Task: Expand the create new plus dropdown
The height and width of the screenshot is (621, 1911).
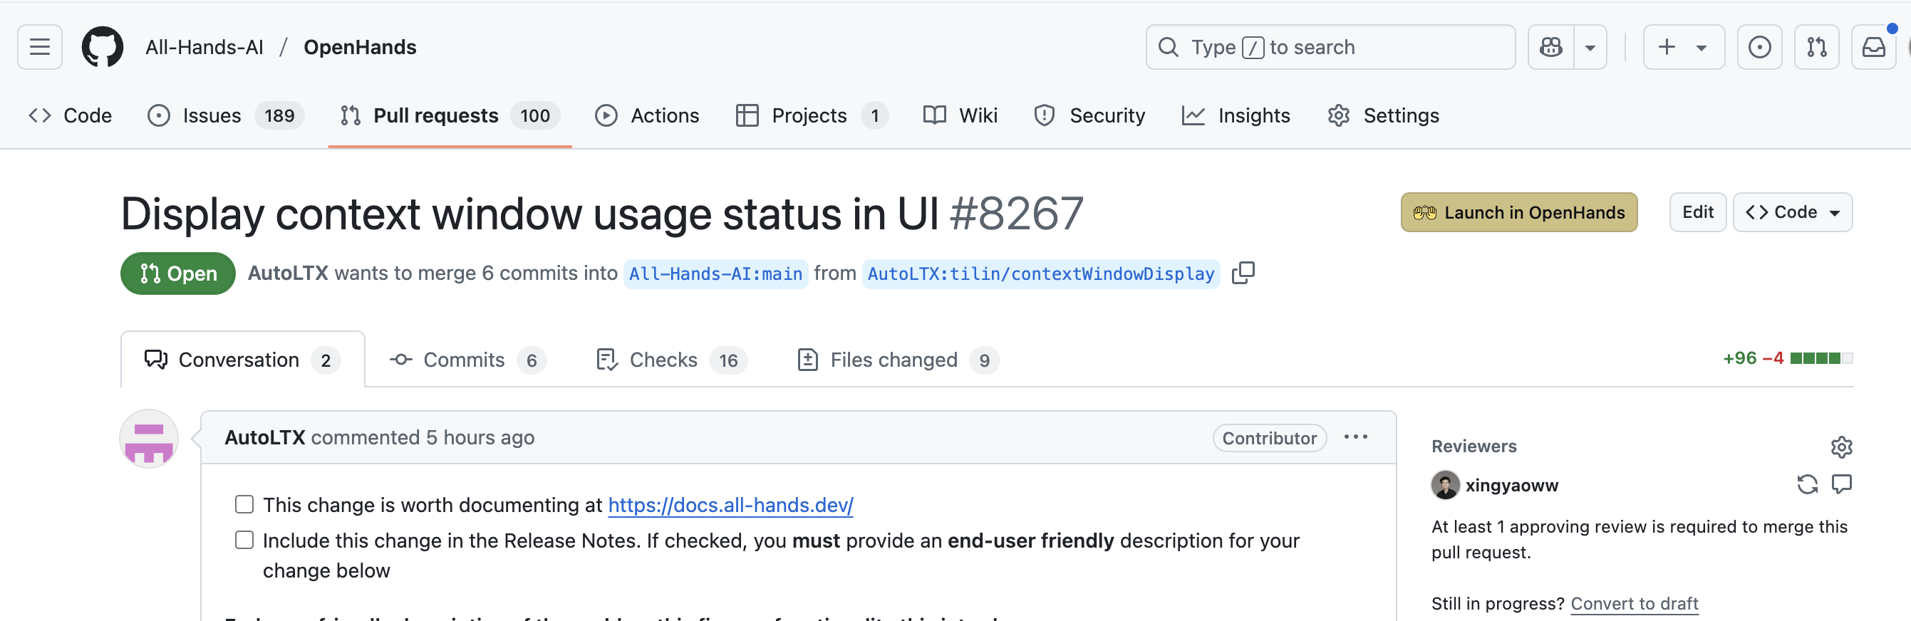Action: pos(1683,48)
